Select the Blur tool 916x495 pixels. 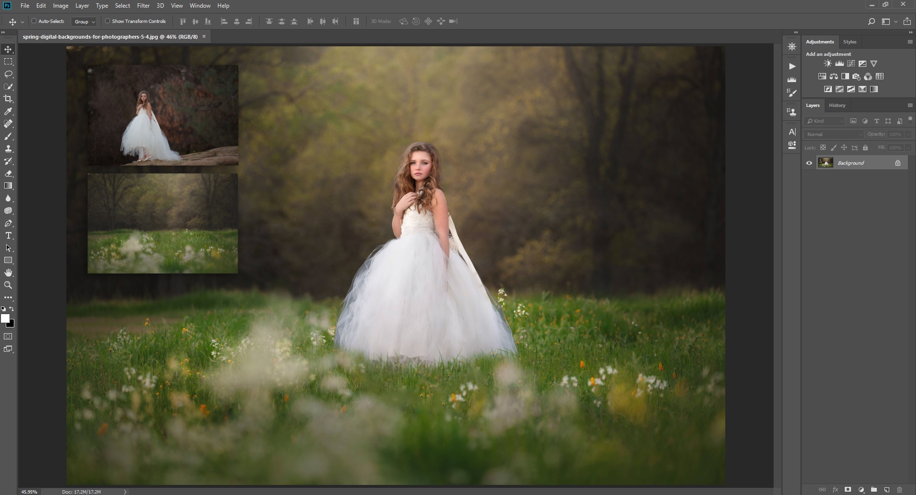tap(8, 198)
